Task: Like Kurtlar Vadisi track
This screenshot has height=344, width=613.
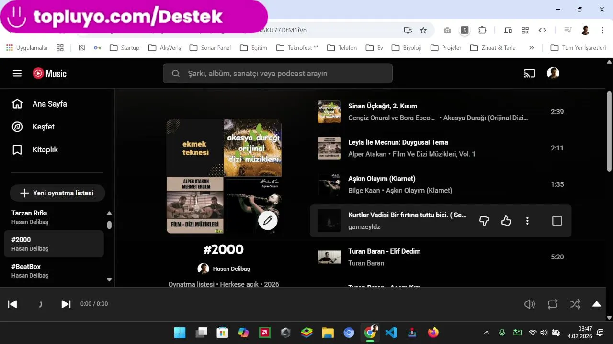Action: click(506, 221)
